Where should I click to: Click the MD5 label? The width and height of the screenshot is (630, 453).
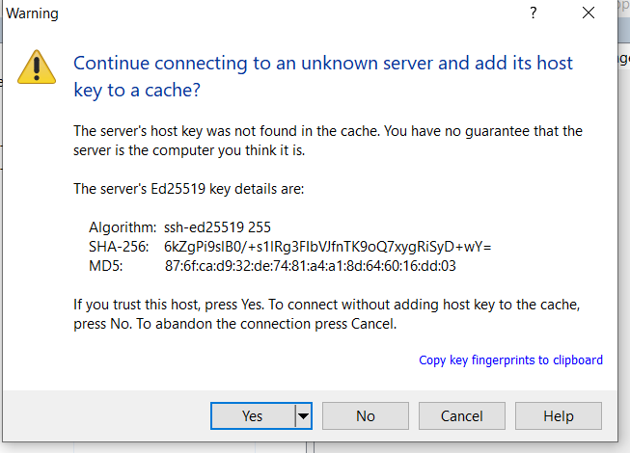coord(106,266)
